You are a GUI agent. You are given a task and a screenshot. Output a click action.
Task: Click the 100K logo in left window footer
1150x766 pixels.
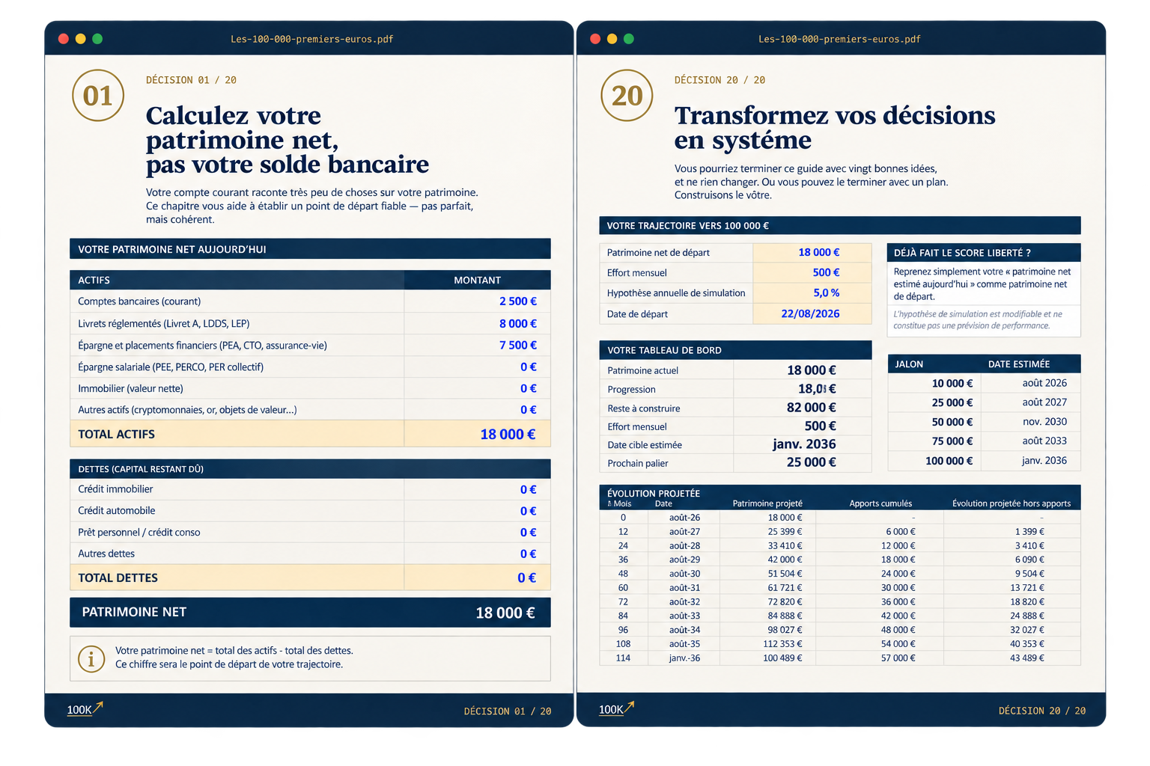(85, 708)
